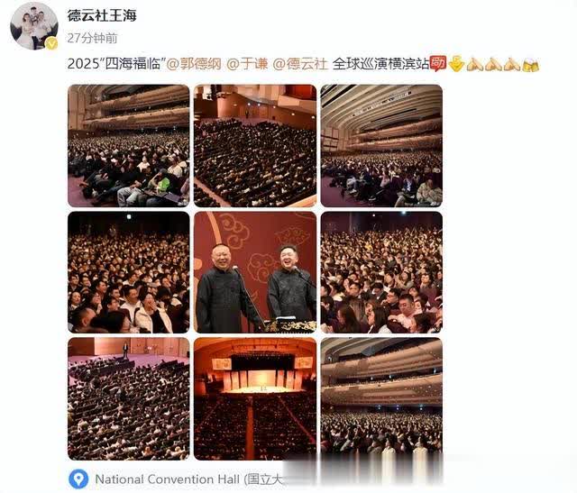Viewport: 577px width, 493px height.
Task: Open the 德云社王海 profile avatar
Action: point(34,26)
